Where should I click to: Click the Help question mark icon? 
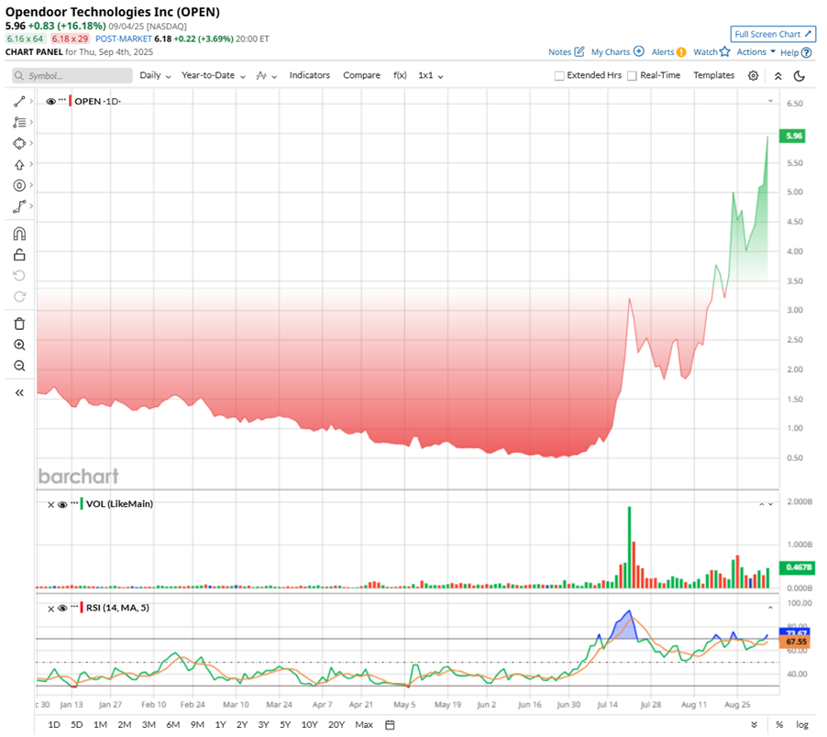(807, 53)
